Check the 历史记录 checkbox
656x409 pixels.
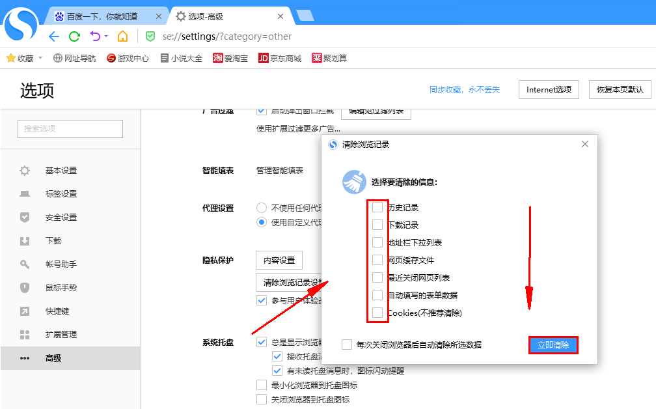pos(378,206)
